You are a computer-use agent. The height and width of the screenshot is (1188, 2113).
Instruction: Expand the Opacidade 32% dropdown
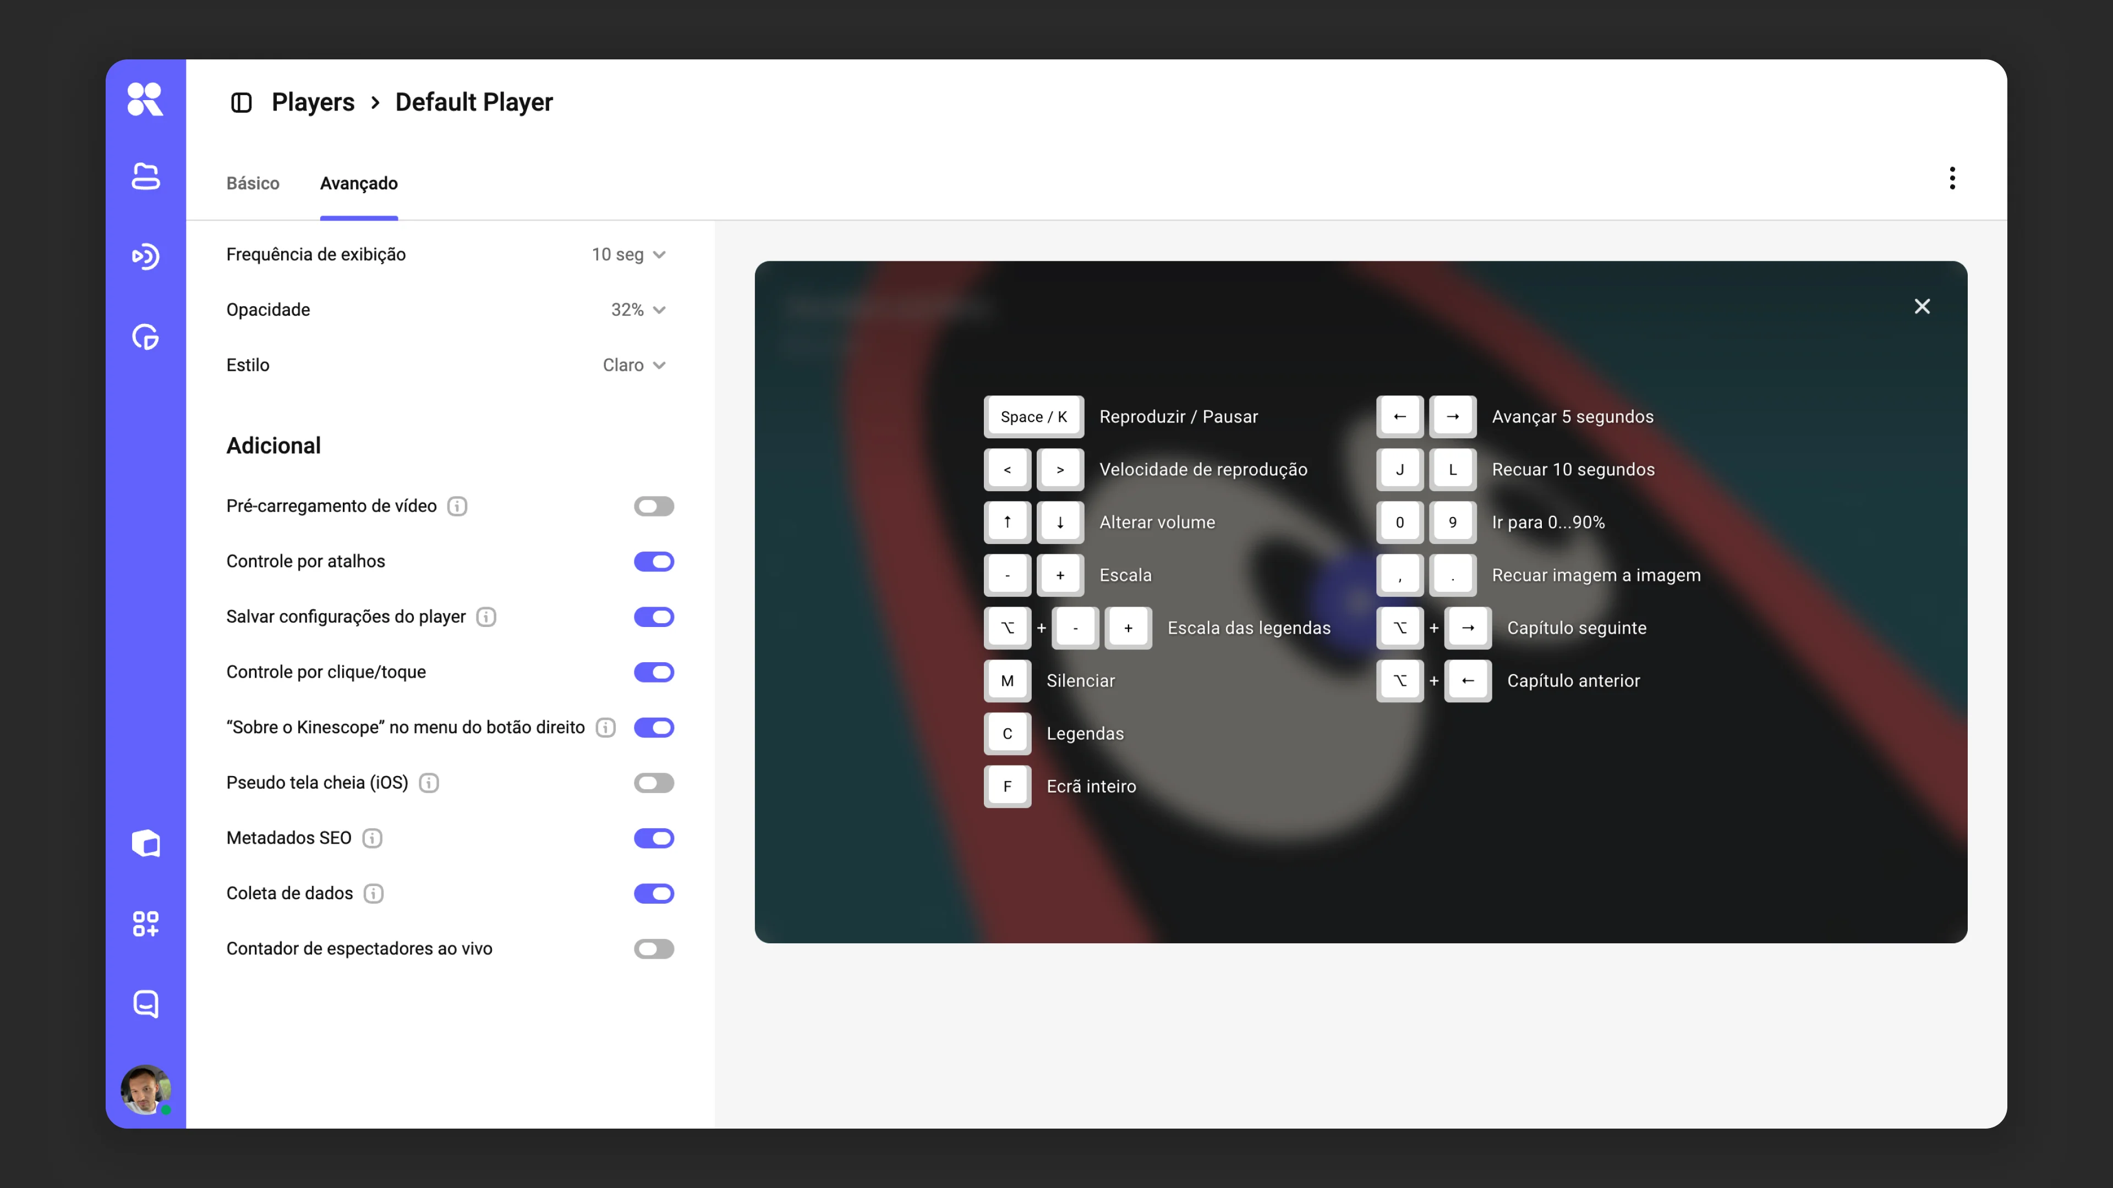[x=638, y=310]
